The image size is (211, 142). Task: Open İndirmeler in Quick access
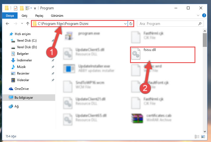[24, 60]
